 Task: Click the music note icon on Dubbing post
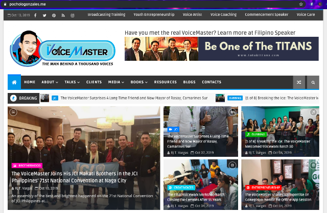[313, 112]
